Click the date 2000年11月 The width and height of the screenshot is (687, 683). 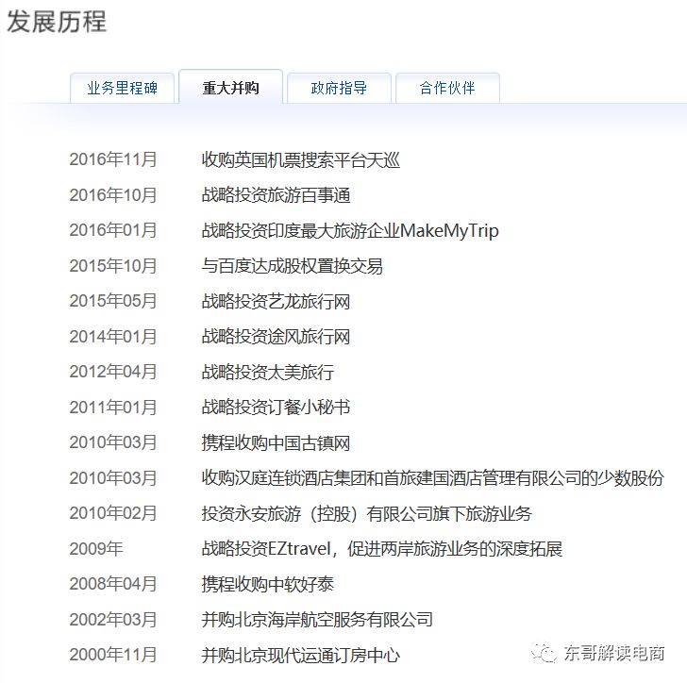click(x=113, y=655)
